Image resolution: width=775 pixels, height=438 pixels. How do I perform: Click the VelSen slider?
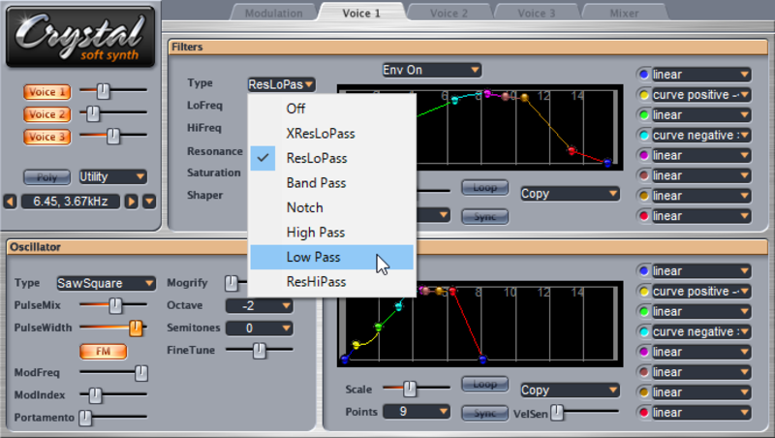click(x=585, y=412)
